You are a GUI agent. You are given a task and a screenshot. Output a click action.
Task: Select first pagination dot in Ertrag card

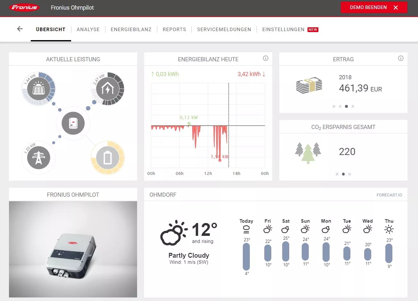[334, 107]
